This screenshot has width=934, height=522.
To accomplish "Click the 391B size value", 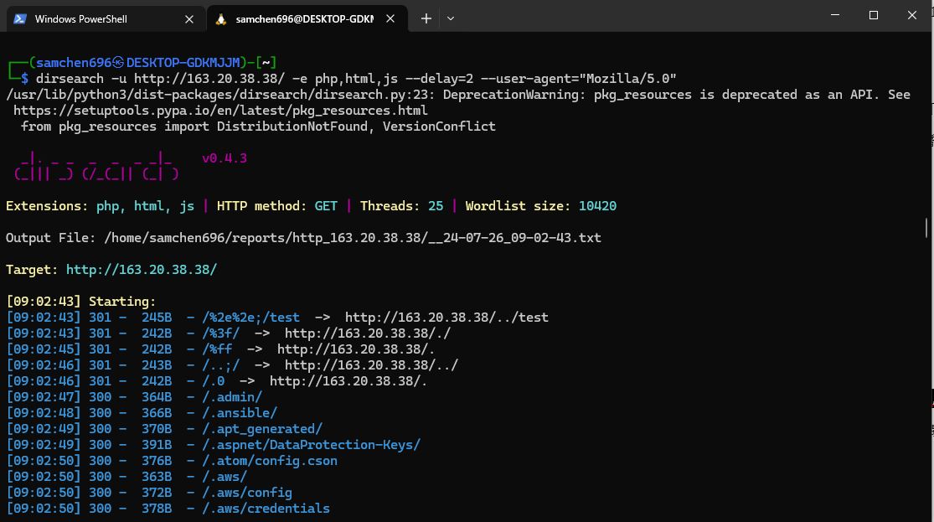I will point(157,445).
